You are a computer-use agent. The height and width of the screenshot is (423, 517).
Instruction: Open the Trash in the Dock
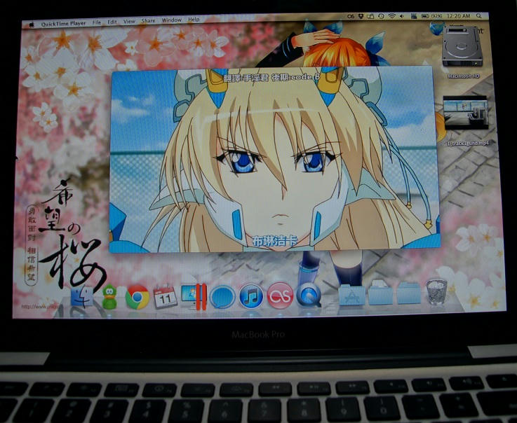click(x=436, y=291)
